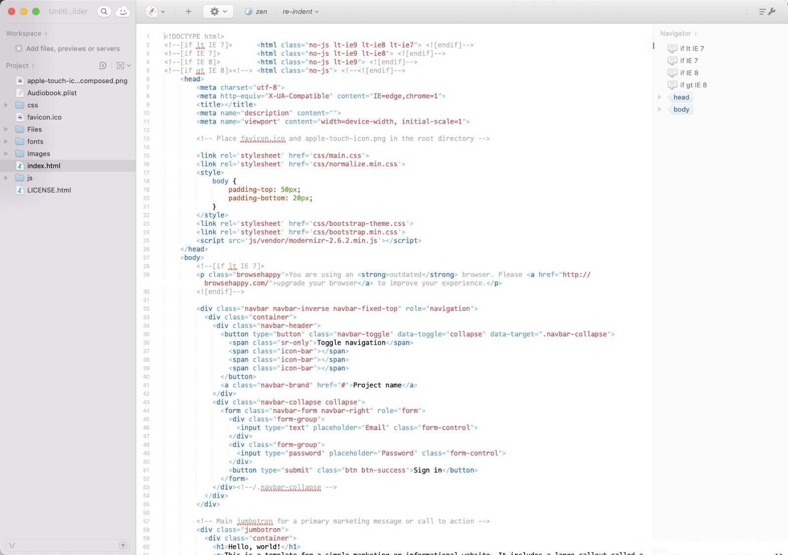Expand the fonts folder
The height and width of the screenshot is (555, 788).
[6, 141]
